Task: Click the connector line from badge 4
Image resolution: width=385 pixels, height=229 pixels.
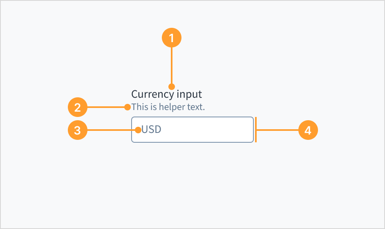Action: (x=278, y=130)
